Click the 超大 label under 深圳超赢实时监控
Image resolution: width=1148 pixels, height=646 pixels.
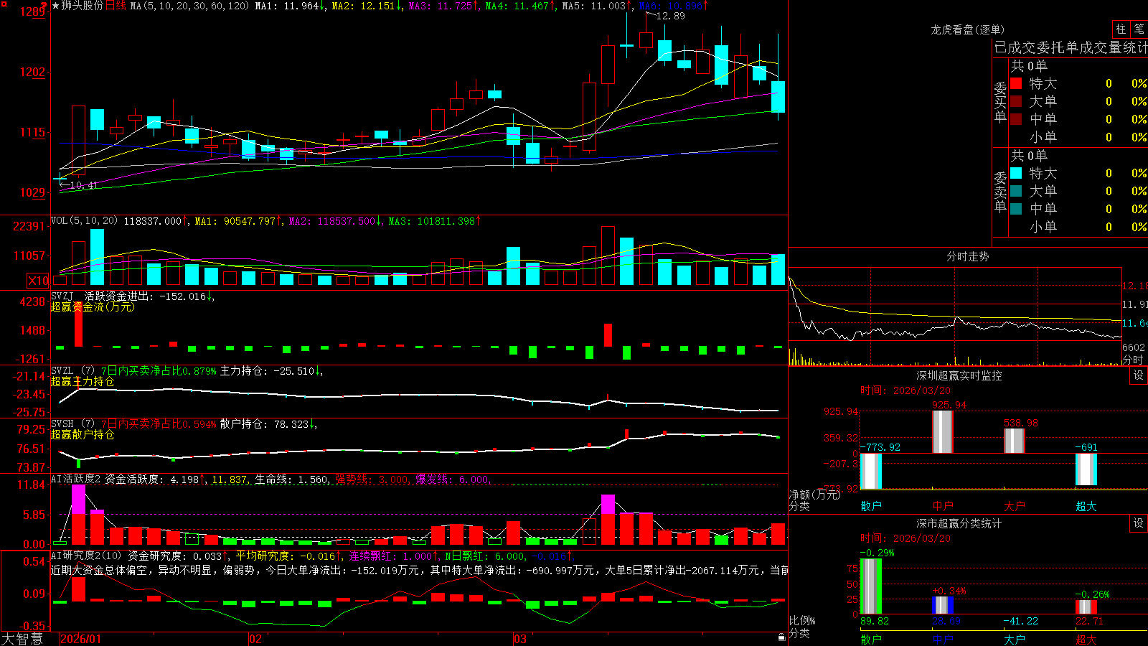(x=1086, y=506)
